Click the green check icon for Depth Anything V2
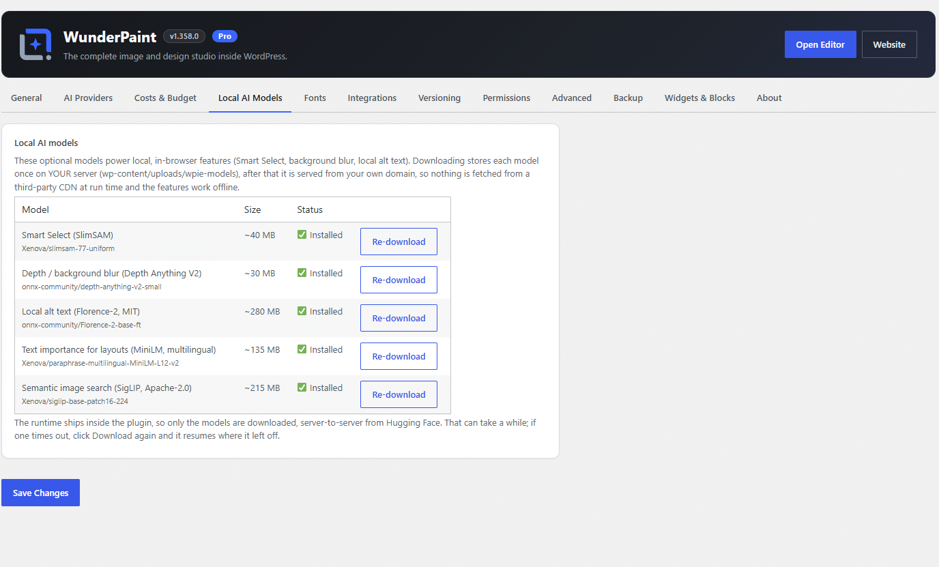The image size is (939, 567). pyautogui.click(x=302, y=273)
